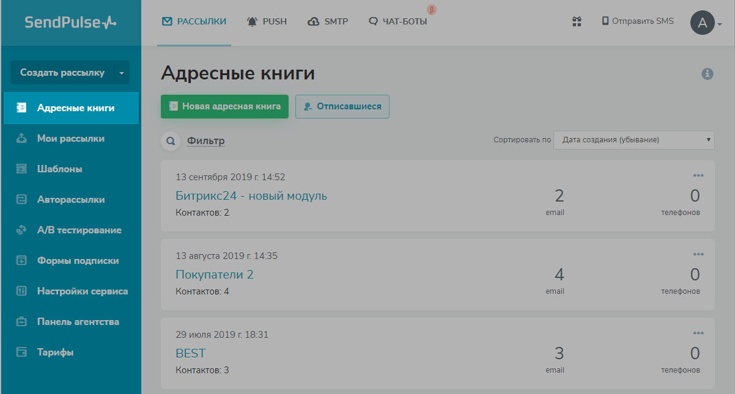Viewport: 735px width, 394px height.
Task: Click the email count 2 for Битрикс24
Action: tap(559, 195)
